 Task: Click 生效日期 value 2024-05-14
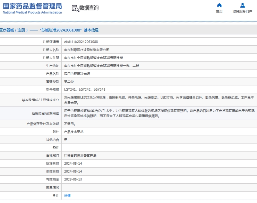tap(73, 172)
